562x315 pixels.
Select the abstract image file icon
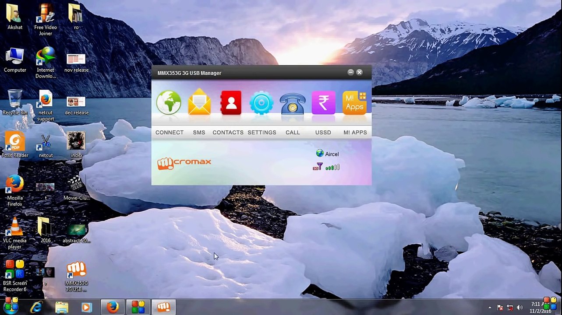[76, 233]
